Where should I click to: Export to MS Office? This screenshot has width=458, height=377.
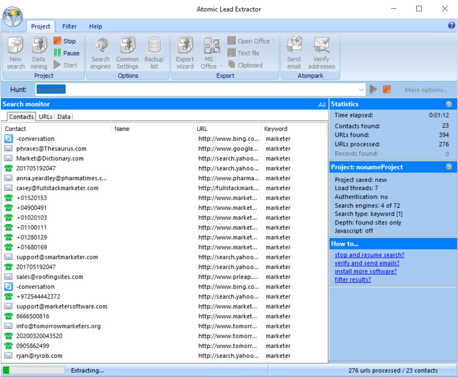211,53
